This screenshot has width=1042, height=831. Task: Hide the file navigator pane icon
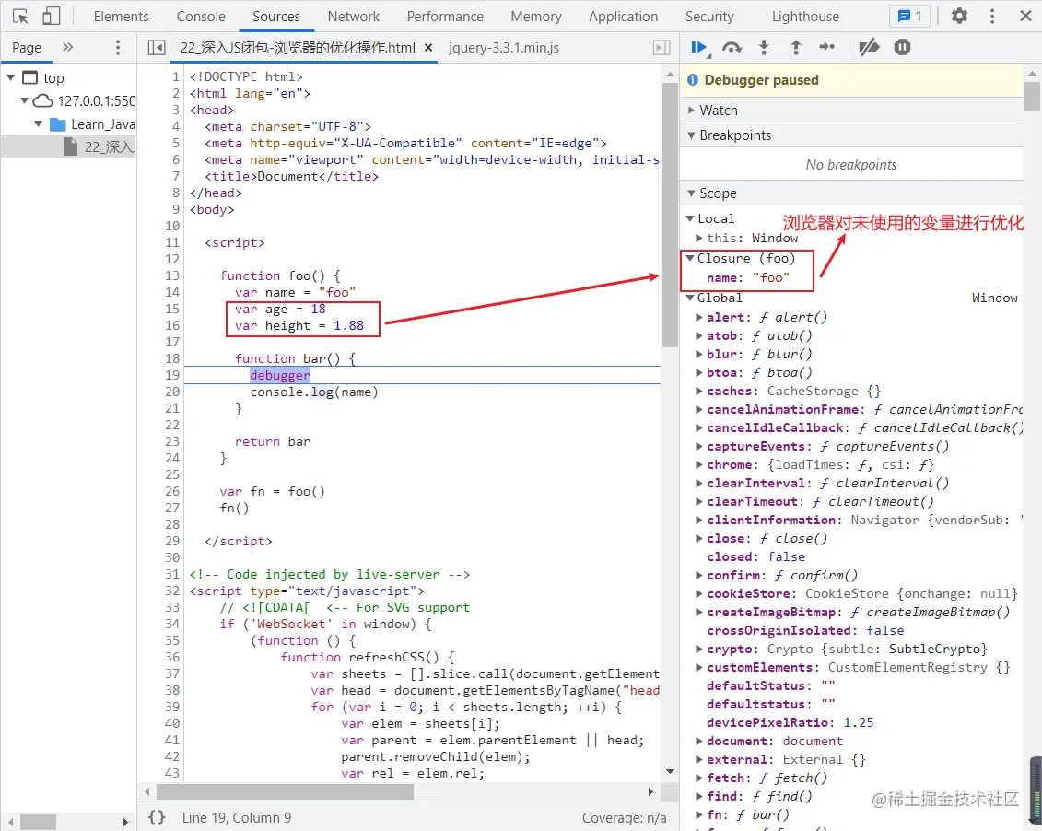pos(157,48)
